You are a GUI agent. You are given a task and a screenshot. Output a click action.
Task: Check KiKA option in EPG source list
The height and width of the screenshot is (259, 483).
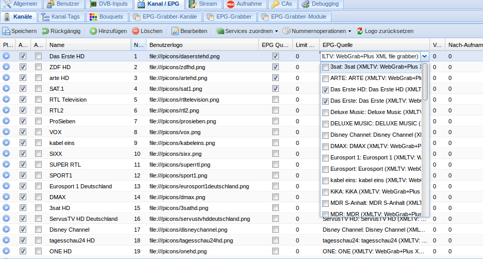pos(325,192)
